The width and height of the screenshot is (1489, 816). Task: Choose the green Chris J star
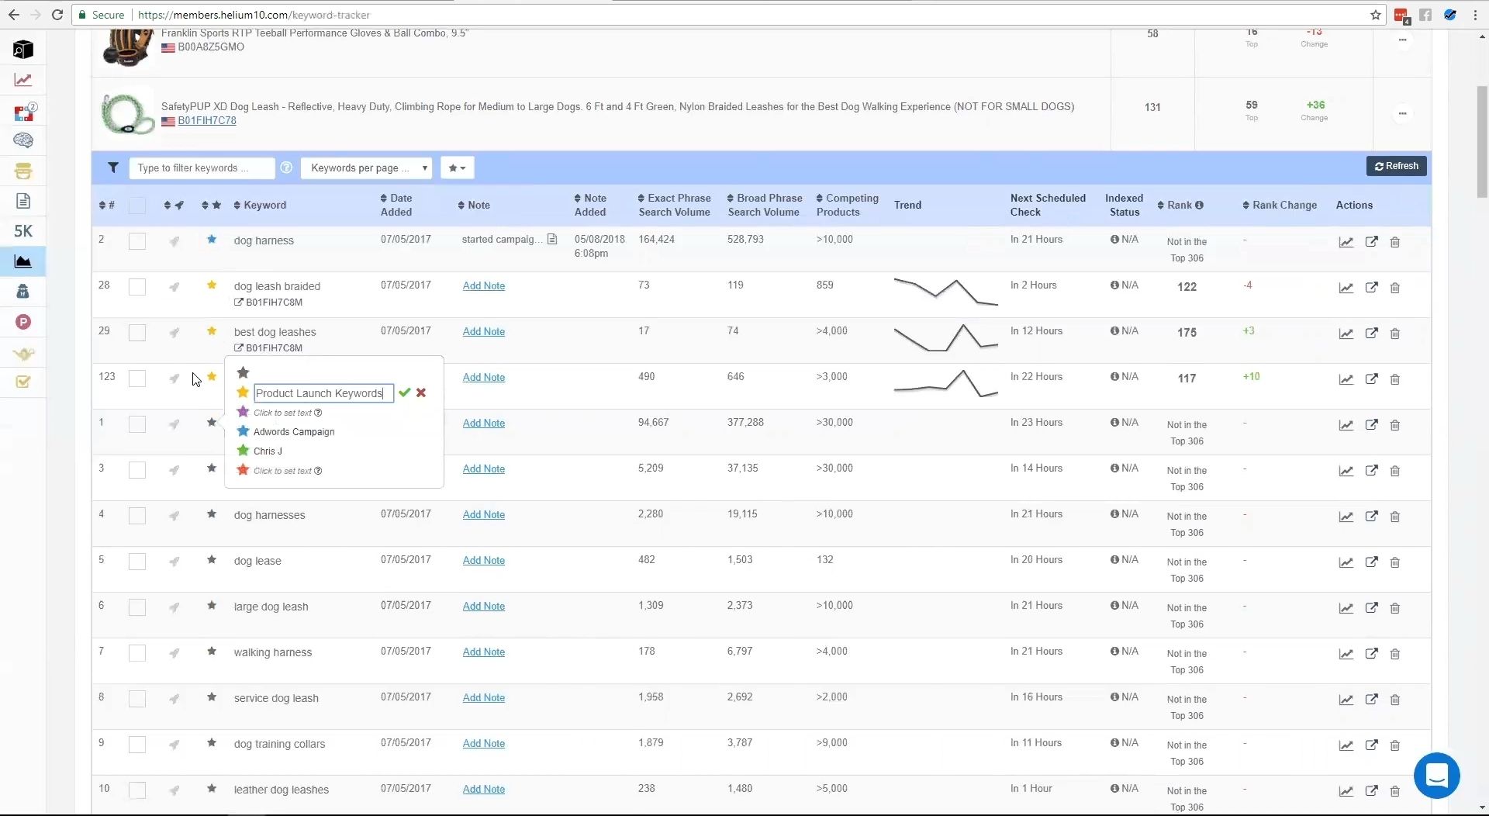pos(243,451)
